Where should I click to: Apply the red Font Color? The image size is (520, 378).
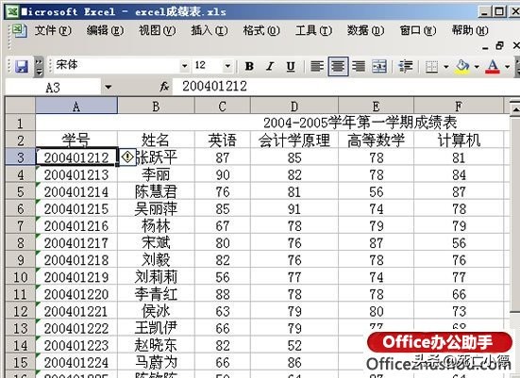[x=493, y=67]
